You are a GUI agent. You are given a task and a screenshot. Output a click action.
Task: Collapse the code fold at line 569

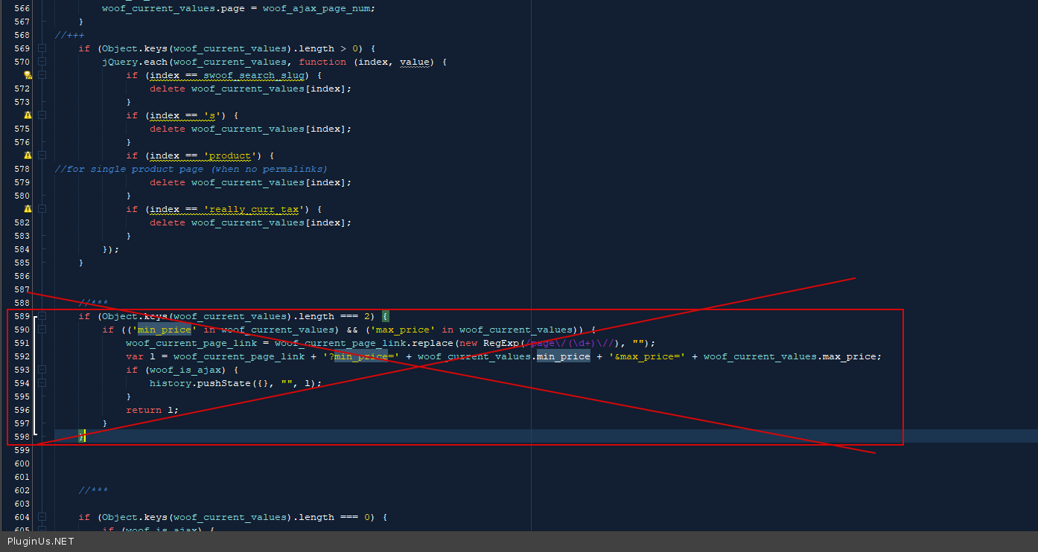coord(42,48)
